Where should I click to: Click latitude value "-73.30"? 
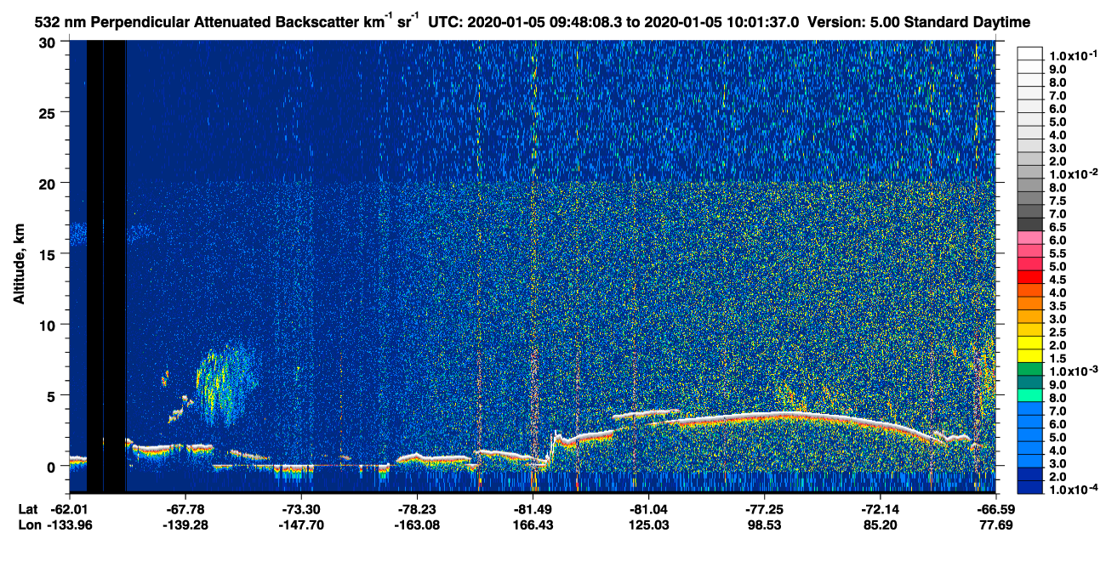tap(301, 508)
